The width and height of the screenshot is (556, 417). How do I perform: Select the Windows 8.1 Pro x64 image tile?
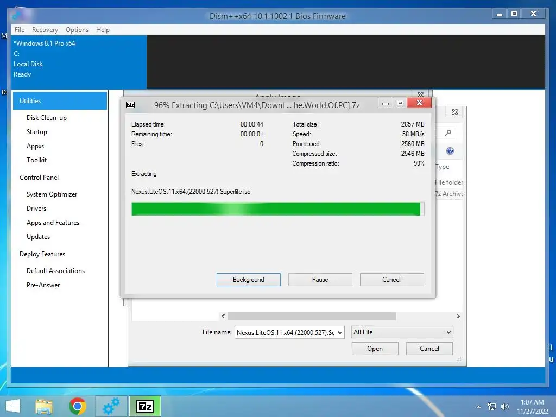pos(79,62)
